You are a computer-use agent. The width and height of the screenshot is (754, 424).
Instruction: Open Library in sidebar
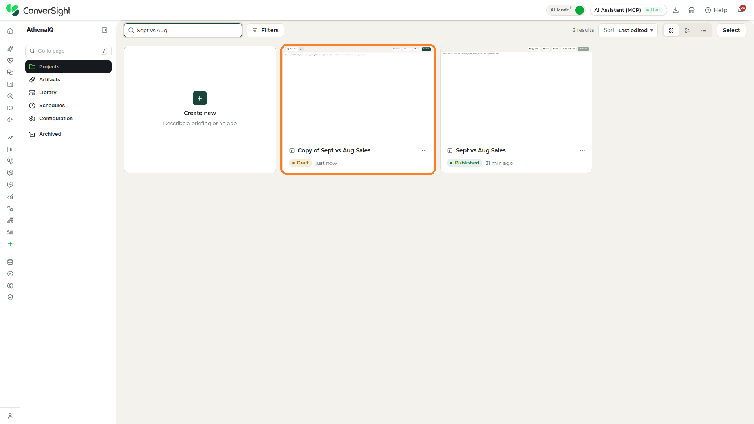pyautogui.click(x=68, y=93)
